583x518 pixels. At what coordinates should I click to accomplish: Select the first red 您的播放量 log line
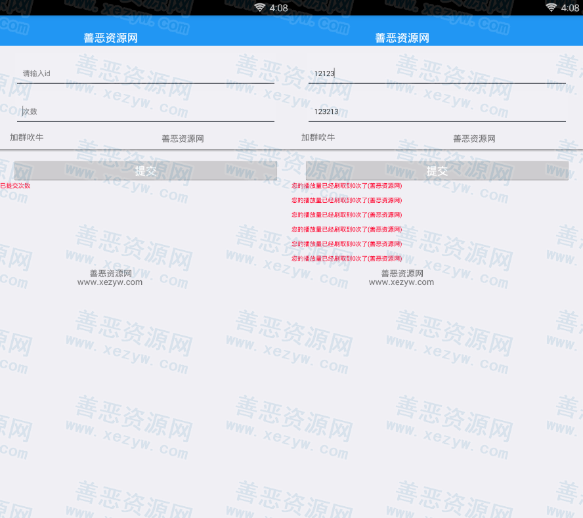pyautogui.click(x=347, y=186)
